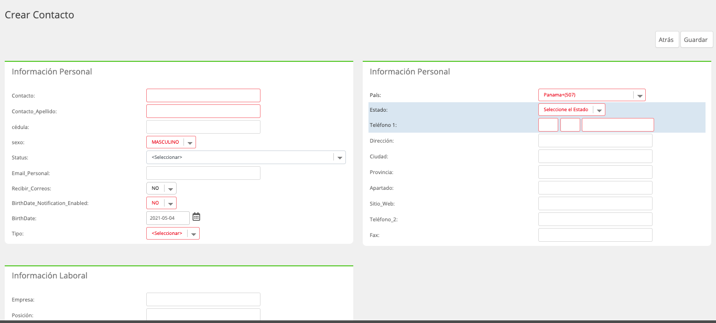
Task: Select the cédula input field
Action: (x=203, y=127)
